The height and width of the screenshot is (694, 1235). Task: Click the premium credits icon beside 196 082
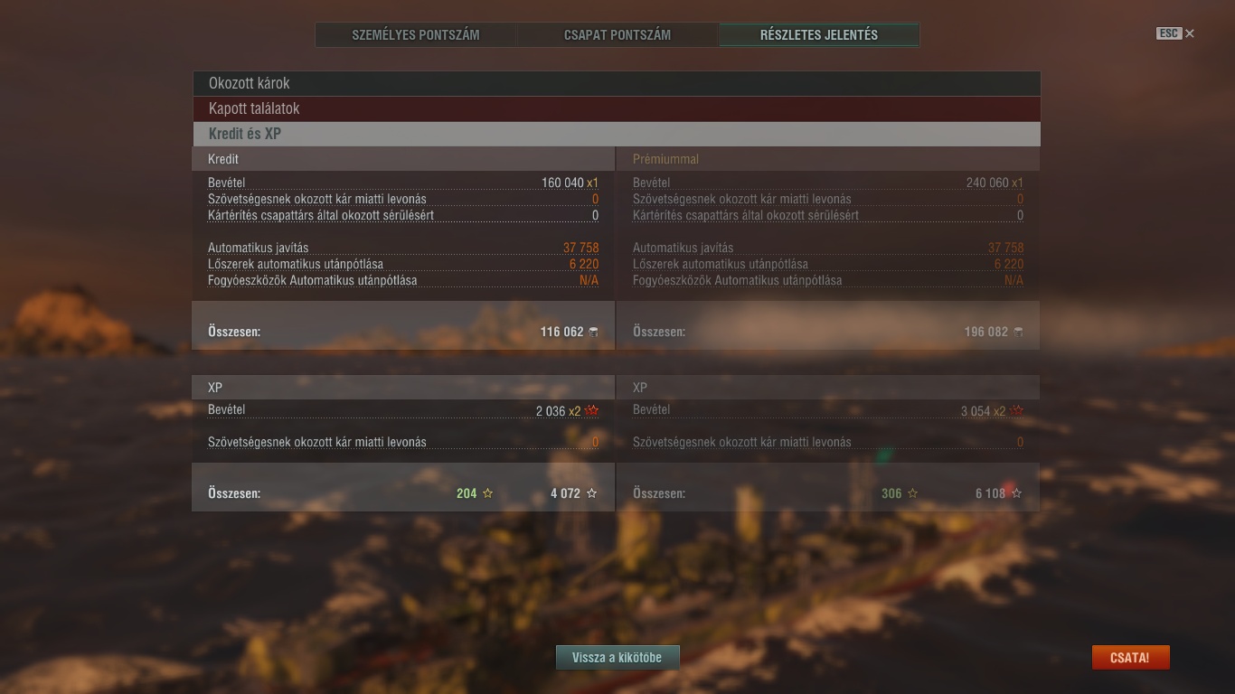[x=1018, y=332]
